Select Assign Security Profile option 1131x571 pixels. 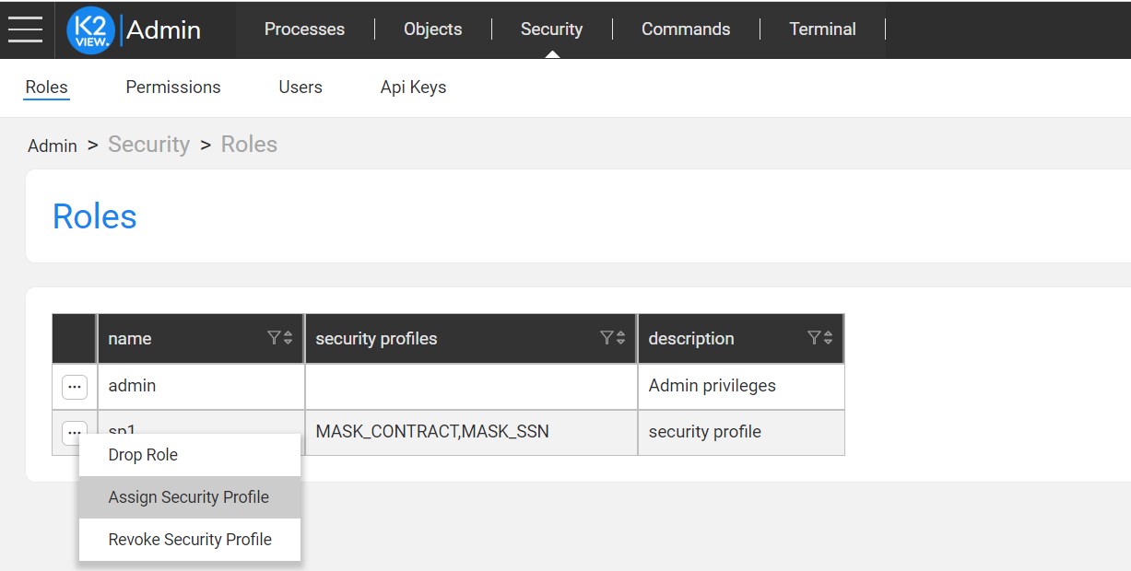click(x=189, y=497)
